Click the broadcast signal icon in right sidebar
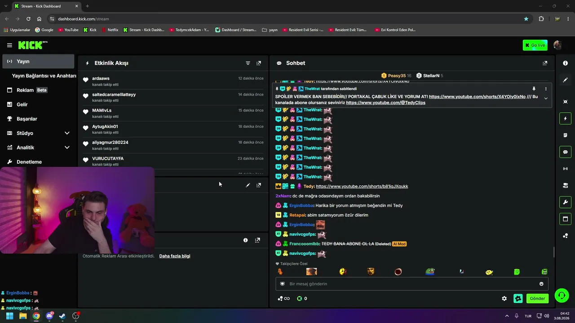The image size is (575, 323). point(565,169)
